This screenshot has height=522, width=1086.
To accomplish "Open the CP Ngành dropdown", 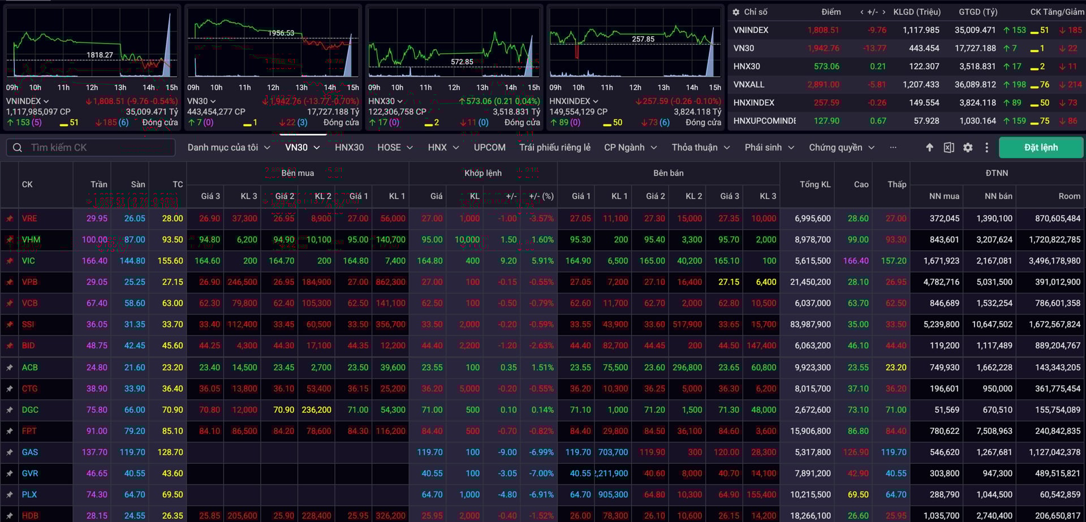I will [x=630, y=147].
